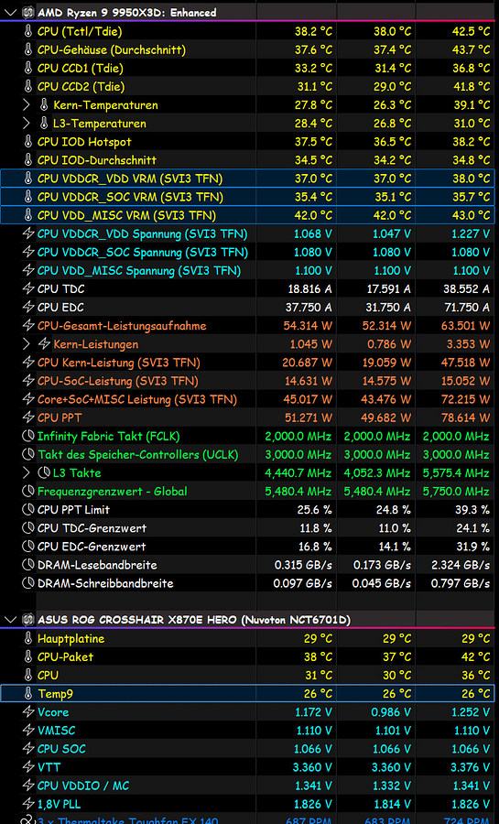Click lightning icon of 1,8V PLL
This screenshot has height=824, width=499.
tap(28, 804)
